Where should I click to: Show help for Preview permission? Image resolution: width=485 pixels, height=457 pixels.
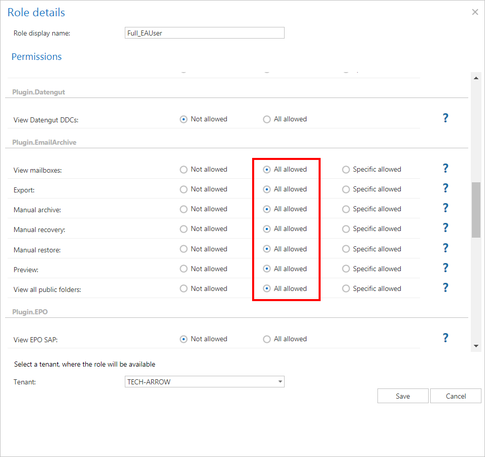(445, 268)
